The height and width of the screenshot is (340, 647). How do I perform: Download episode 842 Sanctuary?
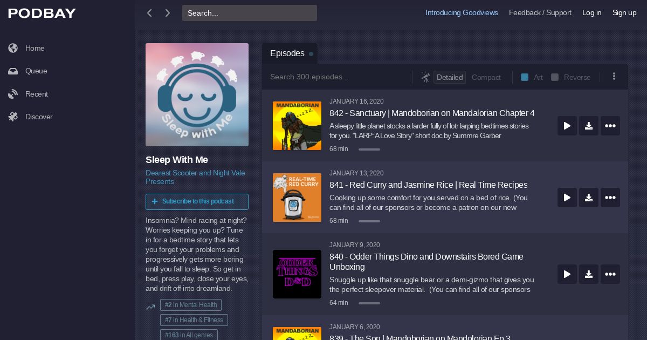(589, 126)
